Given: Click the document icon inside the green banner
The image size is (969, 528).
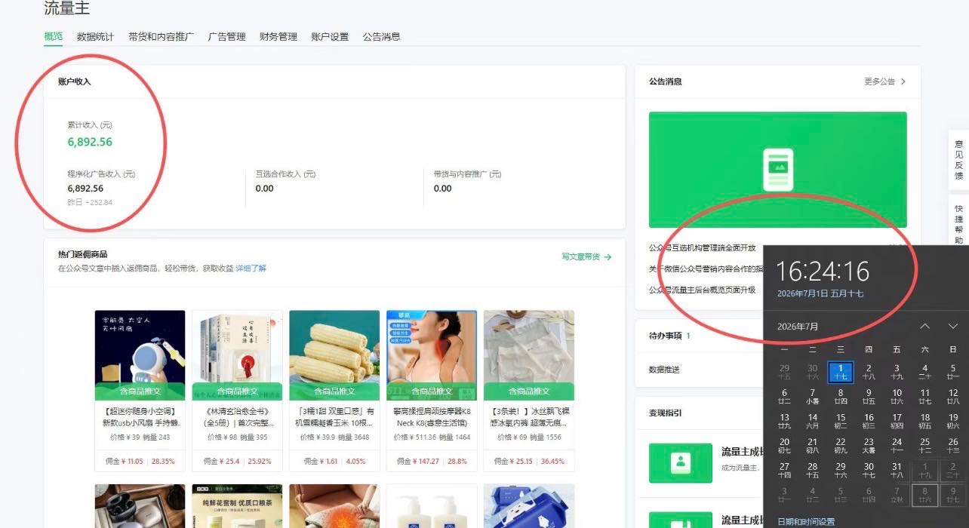Looking at the screenshot, I should coord(777,169).
